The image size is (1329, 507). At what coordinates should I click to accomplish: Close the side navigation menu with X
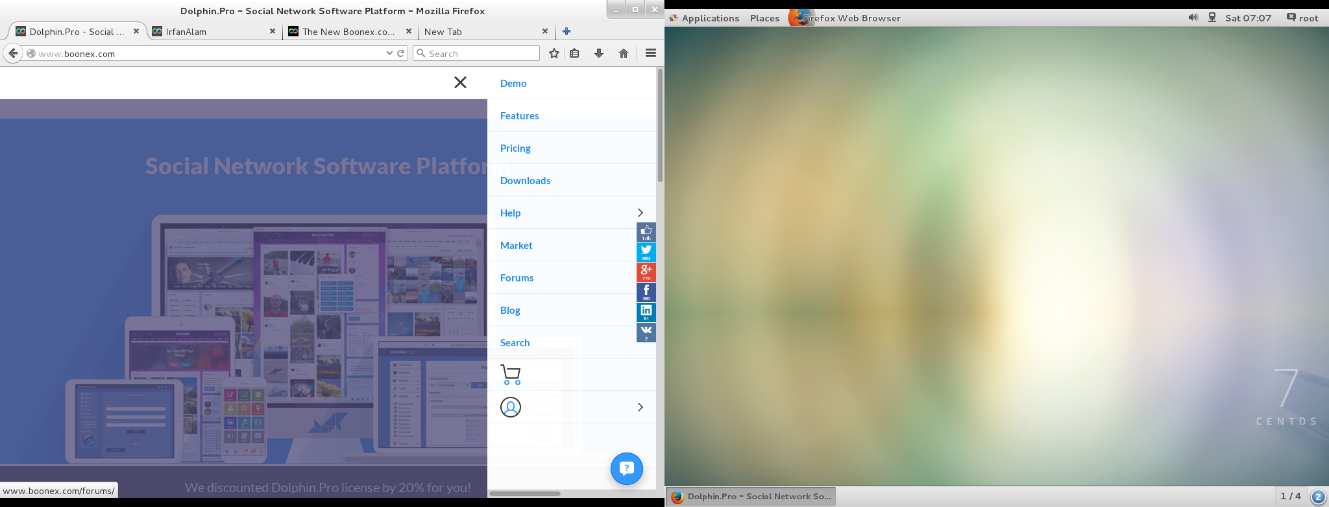(x=460, y=82)
